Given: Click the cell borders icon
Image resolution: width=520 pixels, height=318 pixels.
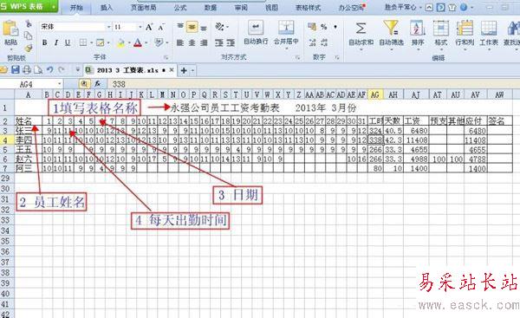Looking at the screenshot, I should click(x=83, y=42).
